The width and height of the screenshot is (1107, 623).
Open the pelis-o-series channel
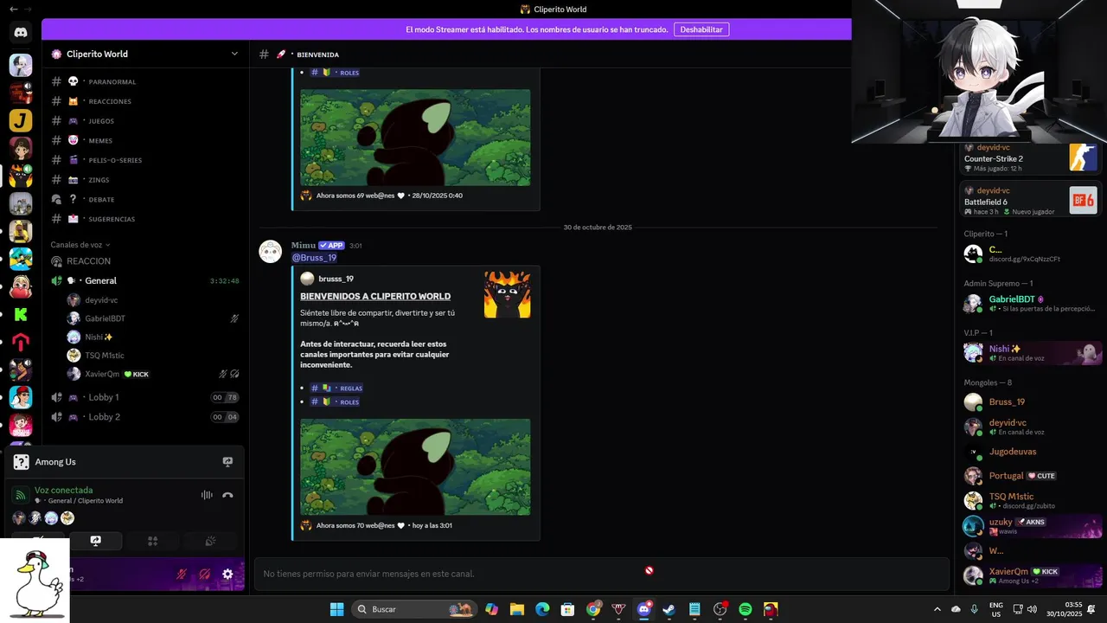point(144,160)
